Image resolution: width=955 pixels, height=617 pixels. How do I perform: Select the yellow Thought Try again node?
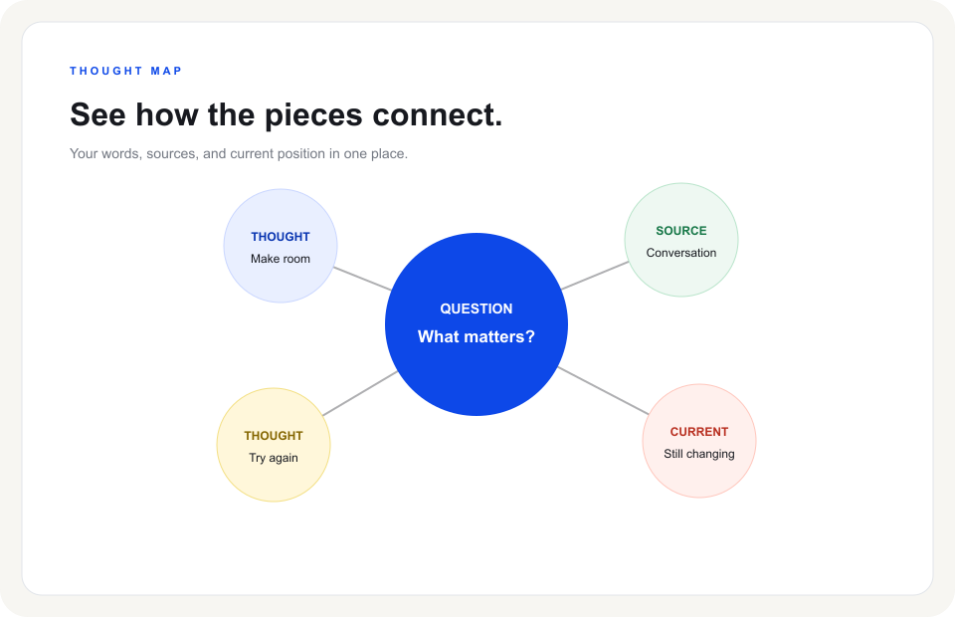point(274,445)
